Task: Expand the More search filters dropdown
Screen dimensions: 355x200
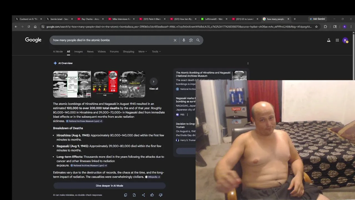Action: tap(143, 52)
